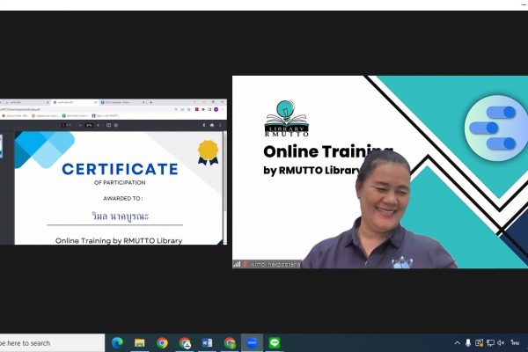The image size is (528, 352).
Task: Select the certificate PDF browser tab
Action: (75, 102)
